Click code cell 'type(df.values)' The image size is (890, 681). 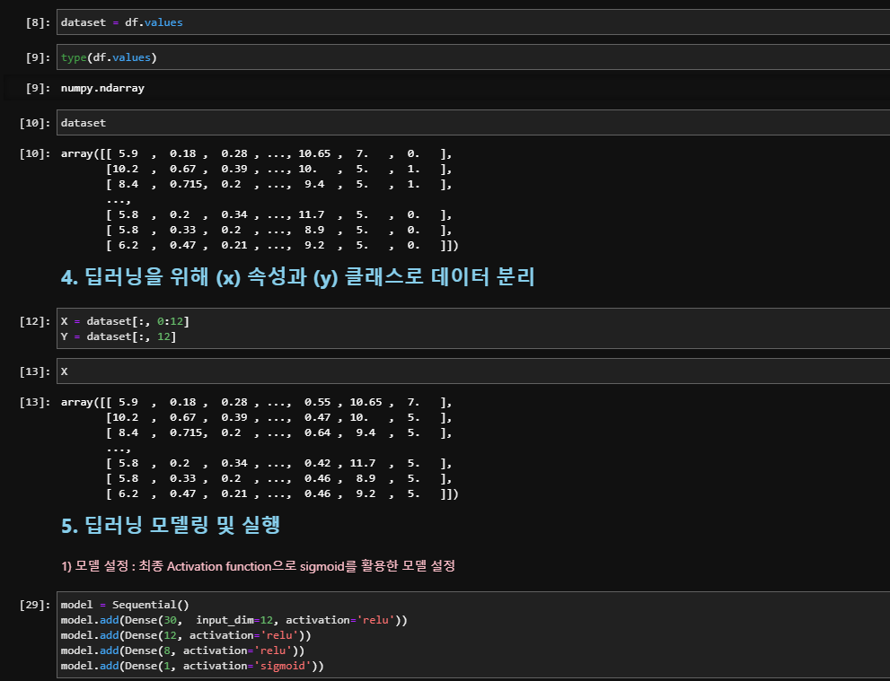point(472,57)
